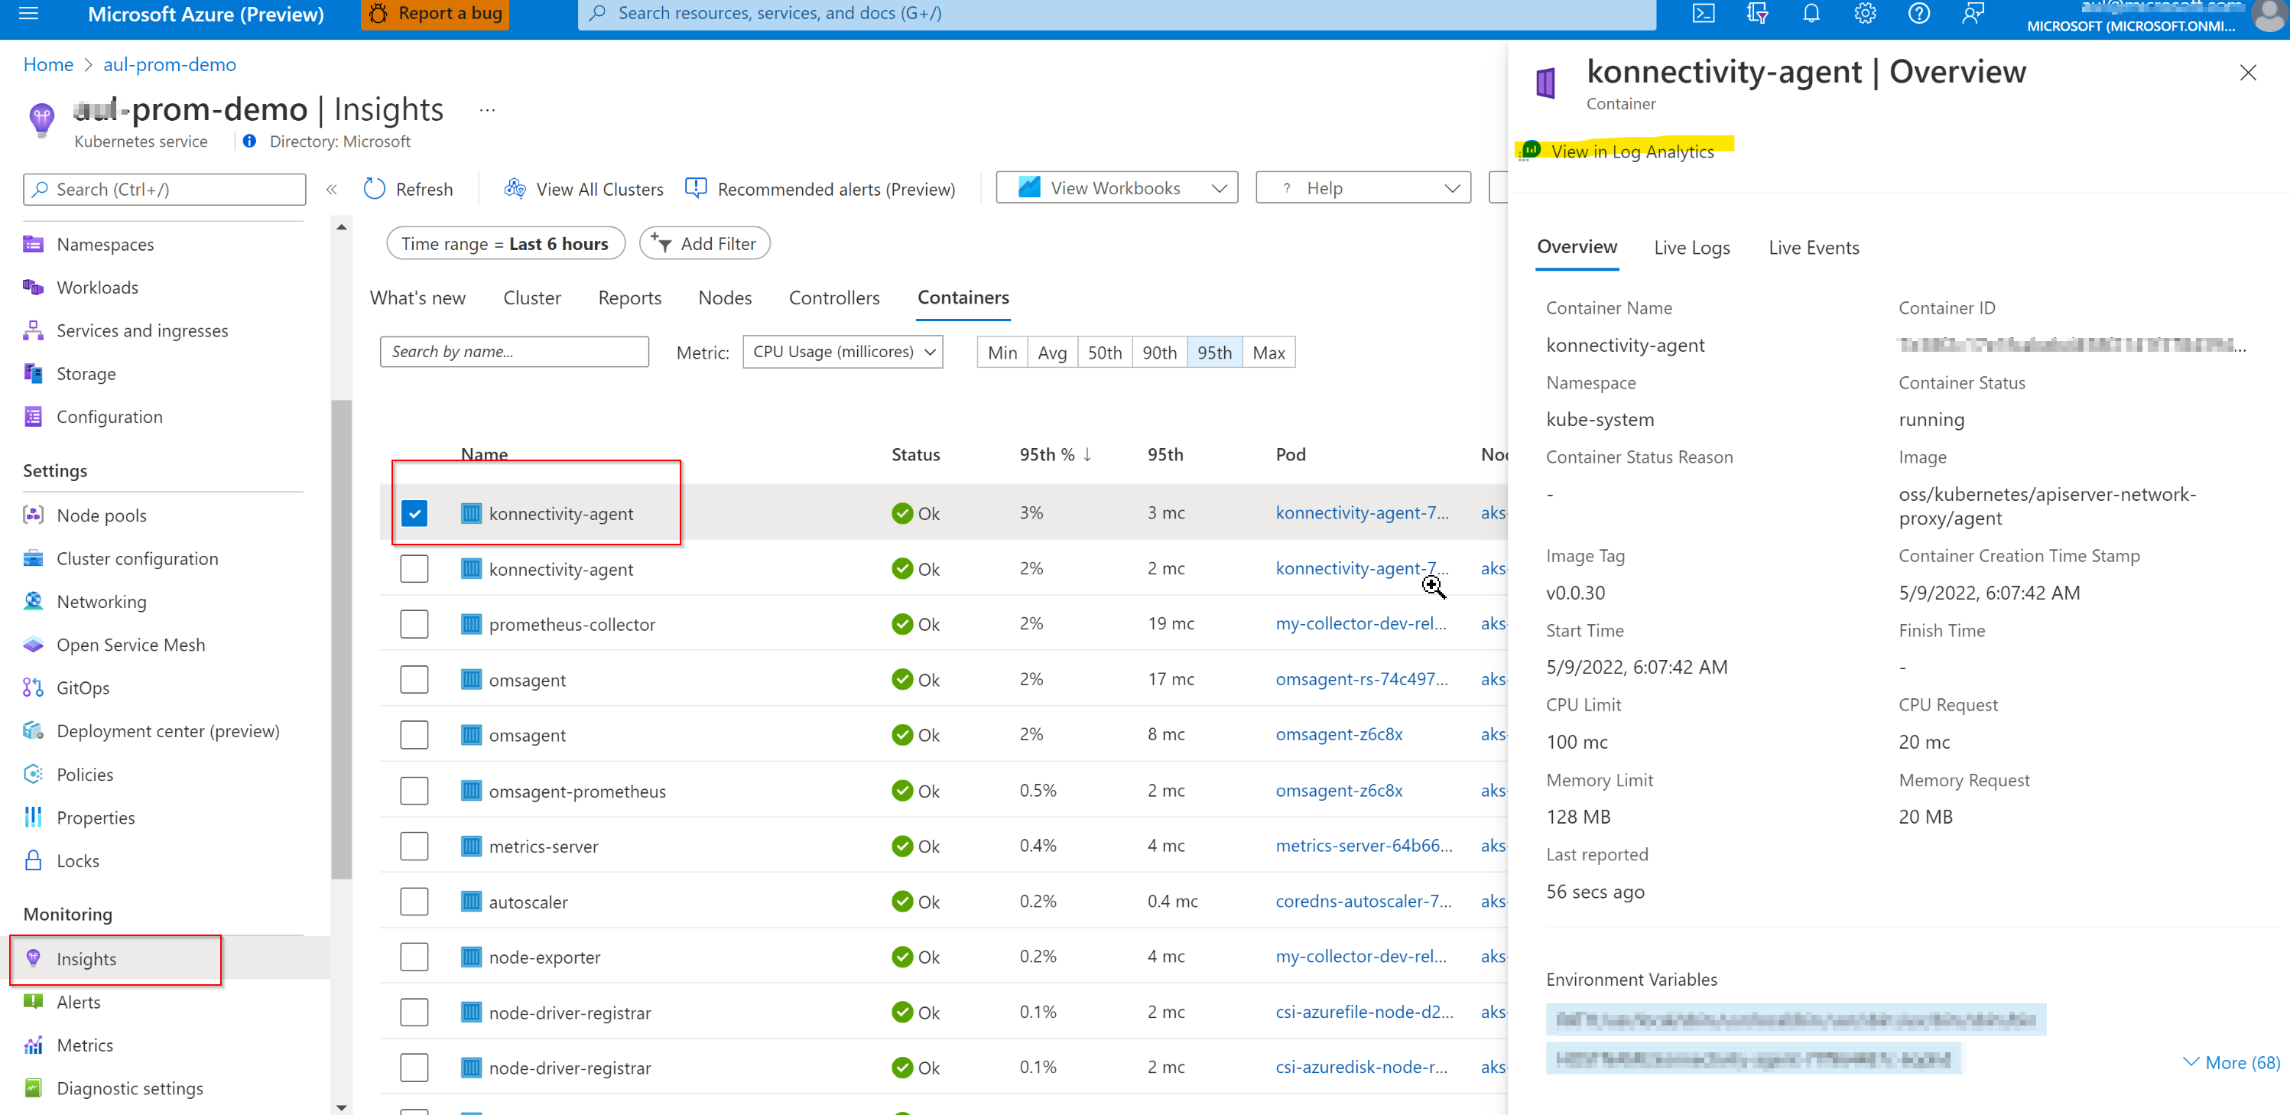
Task: Click the Search by name field
Action: pyautogui.click(x=514, y=351)
